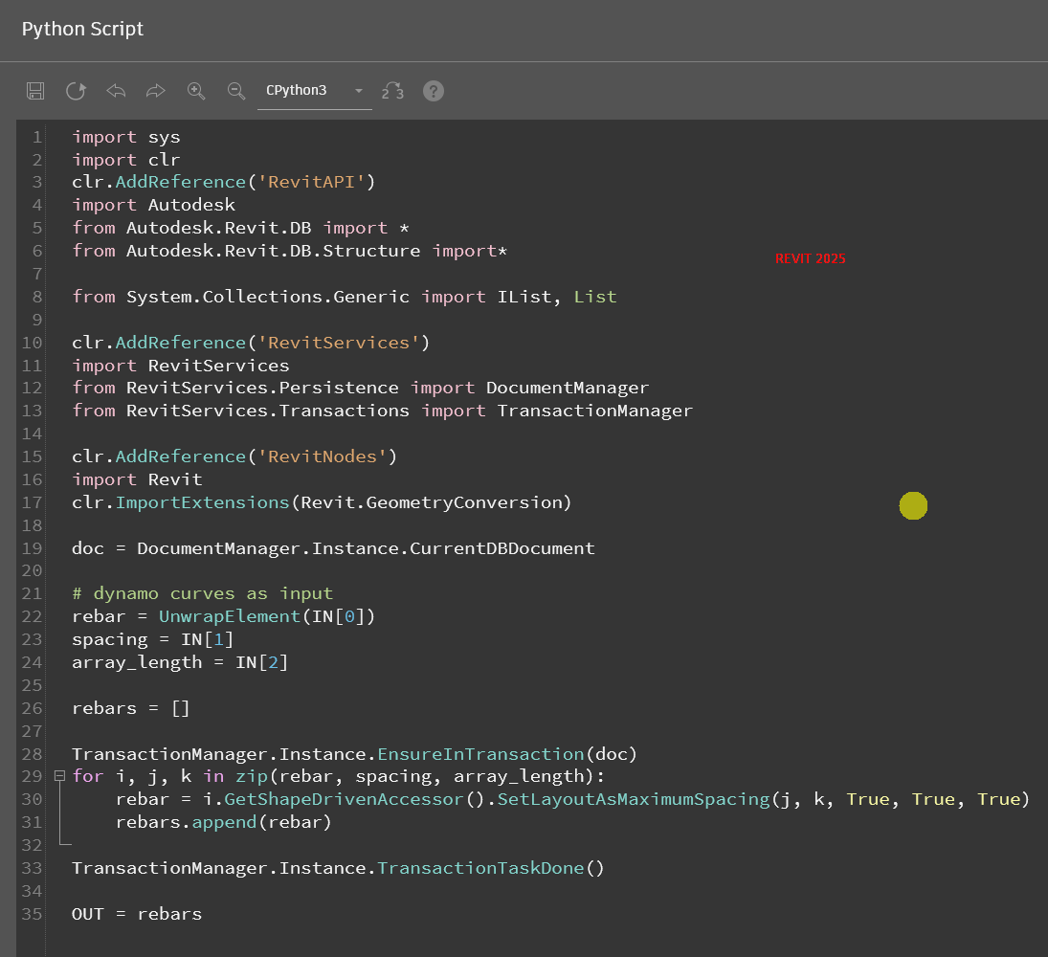Click 'RevitAPI' string on line 3

[311, 182]
